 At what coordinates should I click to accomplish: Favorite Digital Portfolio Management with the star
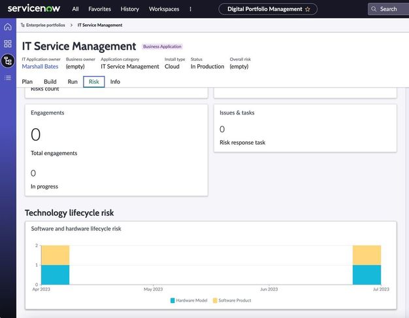pos(308,9)
